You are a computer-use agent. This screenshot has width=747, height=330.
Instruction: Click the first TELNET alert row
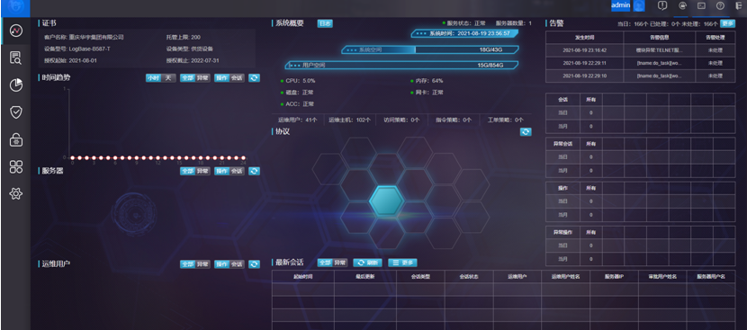(x=640, y=50)
